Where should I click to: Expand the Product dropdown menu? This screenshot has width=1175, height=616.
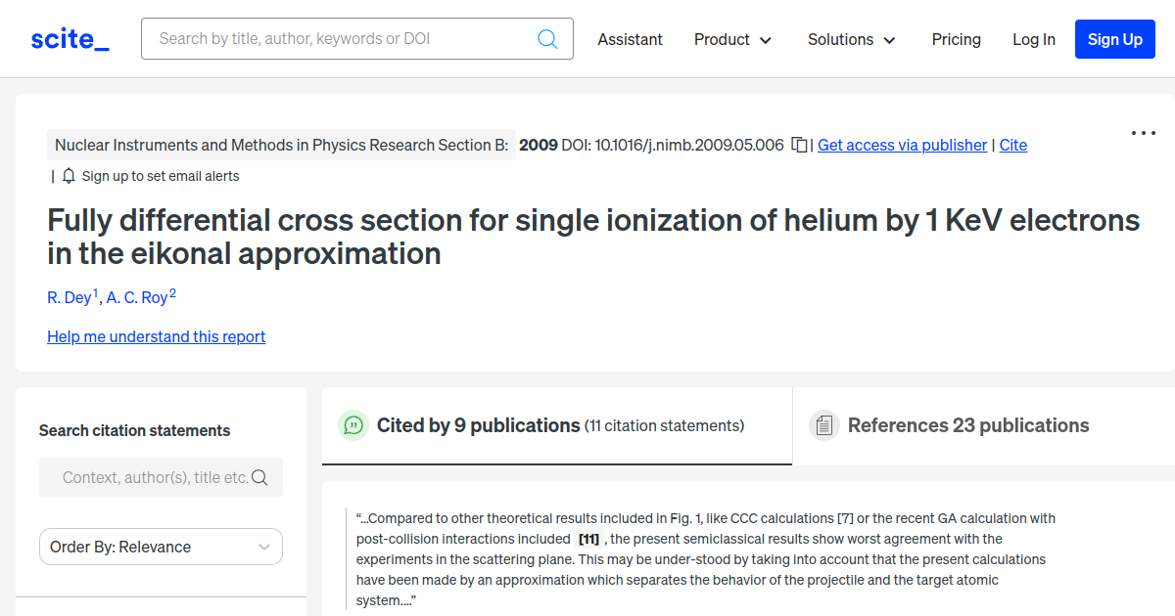tap(732, 39)
